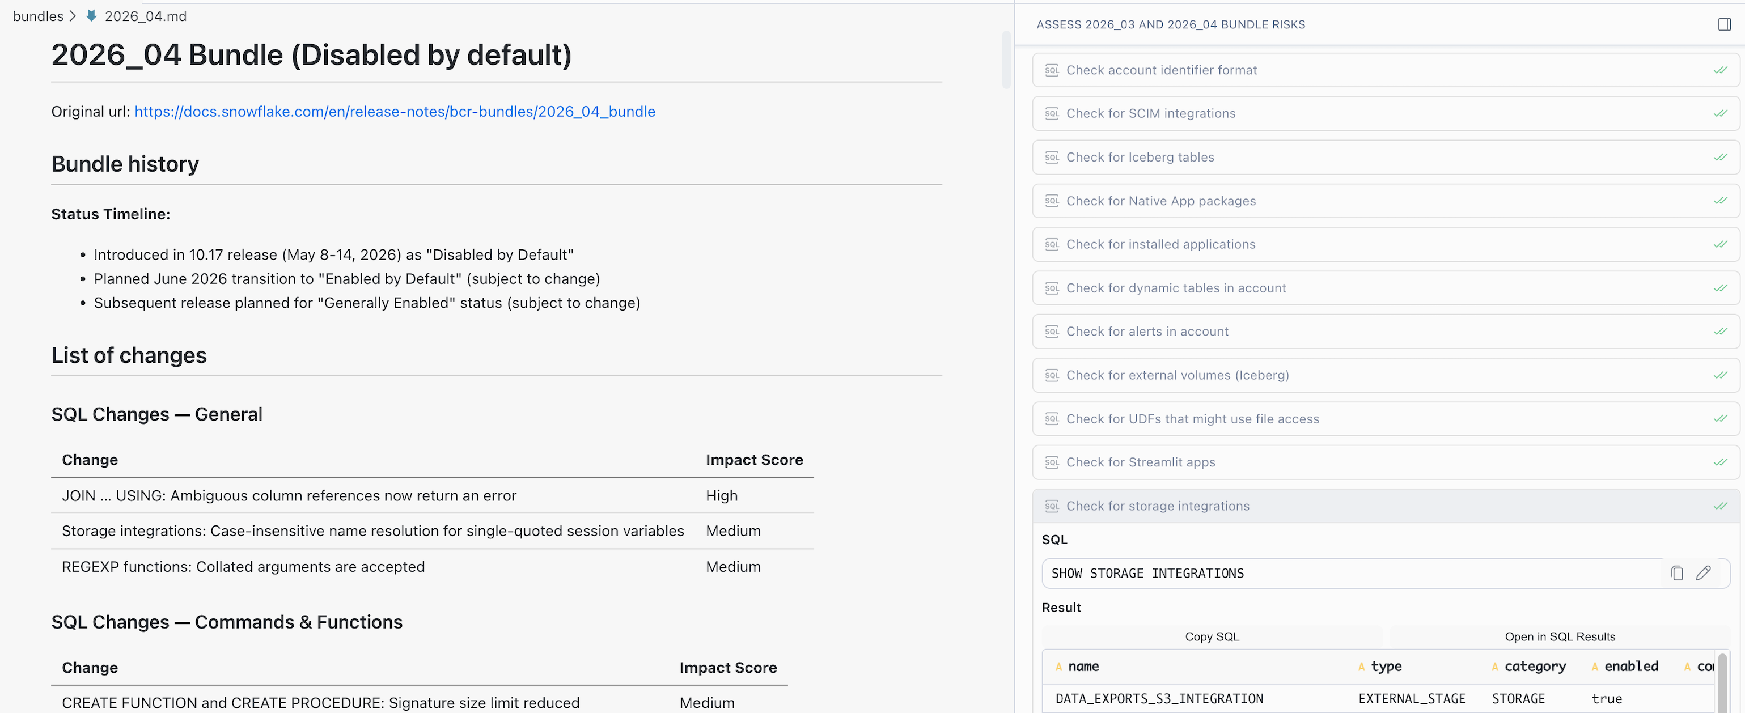Select 2026_04.md in the breadcrumb

[x=145, y=16]
